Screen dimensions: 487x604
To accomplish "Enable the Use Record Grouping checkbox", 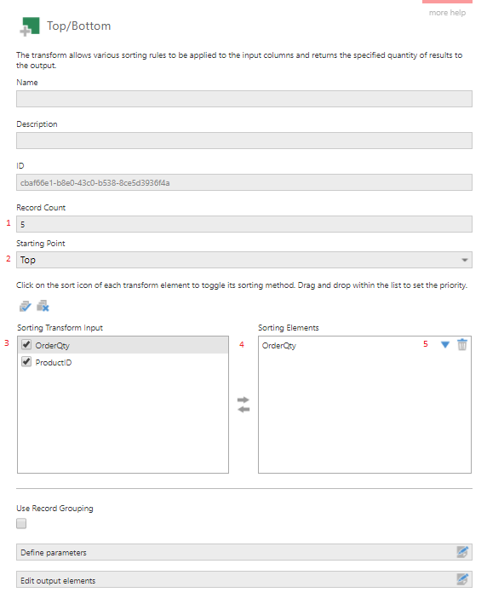I will [21, 523].
